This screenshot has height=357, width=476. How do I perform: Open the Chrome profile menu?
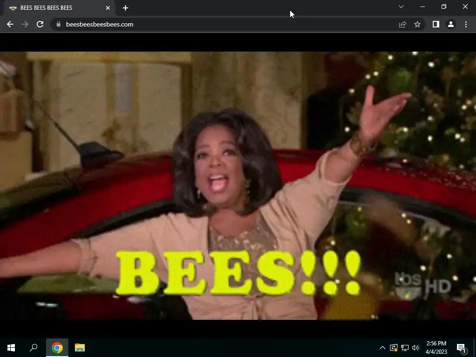click(x=451, y=24)
